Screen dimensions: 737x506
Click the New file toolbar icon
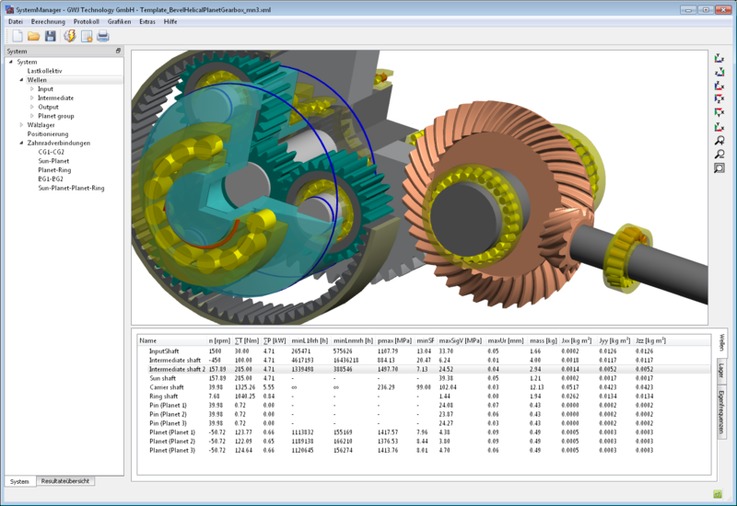pyautogui.click(x=16, y=36)
